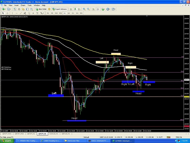
Task: Select the Fibonacci Retracement tool
Action: pos(29,13)
